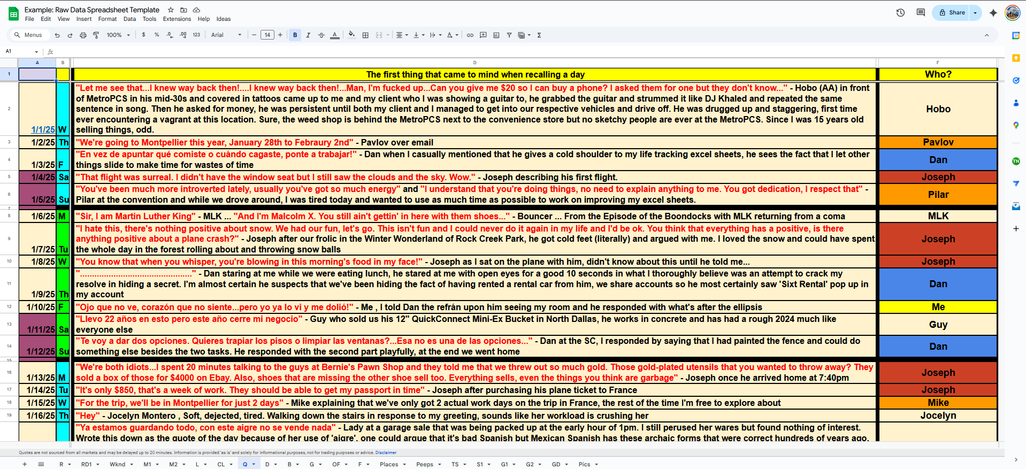Screen dimensions: 1026x469
Task: Open the Arial font dropdown
Action: point(226,35)
